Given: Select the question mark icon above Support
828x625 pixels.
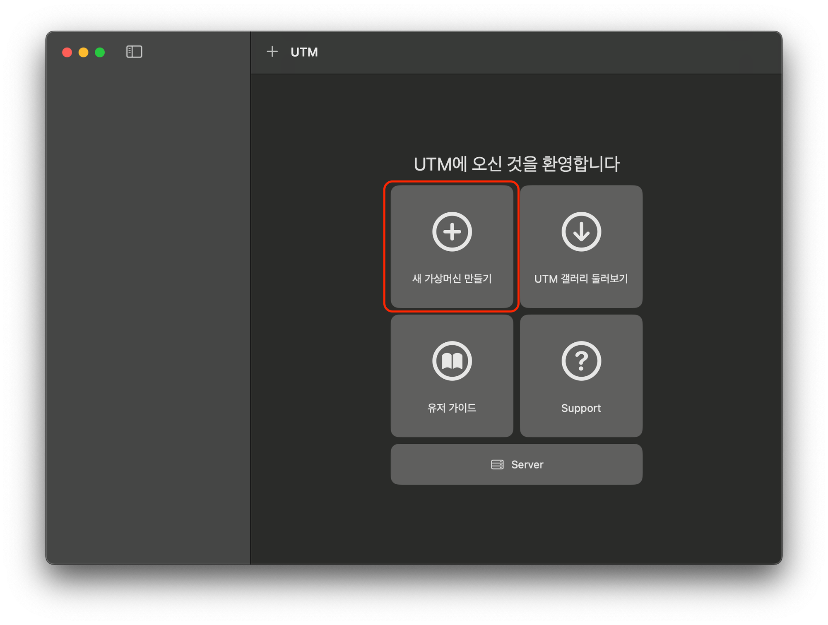Looking at the screenshot, I should tap(581, 360).
